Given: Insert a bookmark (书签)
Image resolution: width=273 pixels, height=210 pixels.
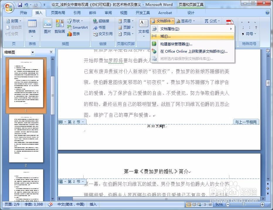Looking at the screenshot, I should click(x=99, y=27).
